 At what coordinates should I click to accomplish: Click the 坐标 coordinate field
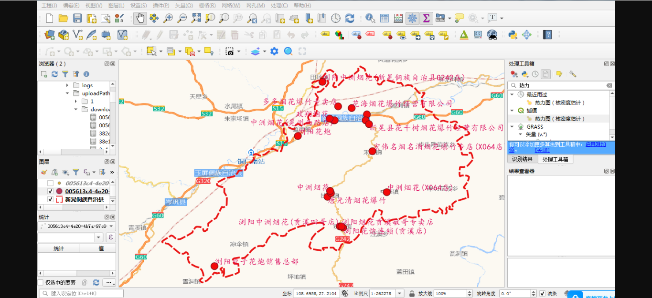[x=316, y=293]
